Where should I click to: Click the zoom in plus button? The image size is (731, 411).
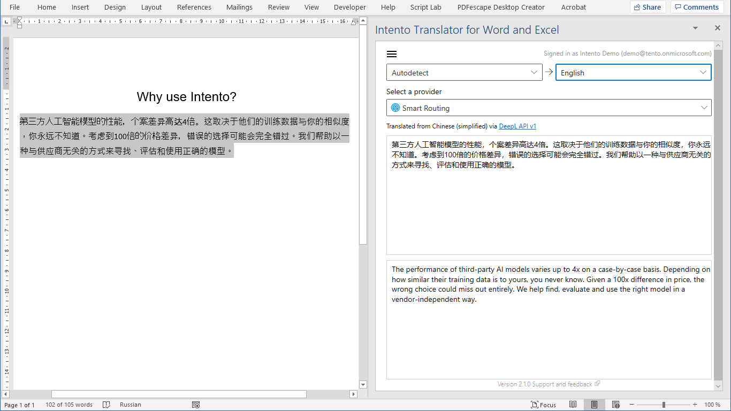[695, 405]
